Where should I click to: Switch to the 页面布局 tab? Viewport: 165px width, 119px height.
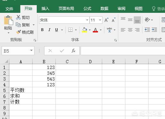pyautogui.click(x=66, y=9)
